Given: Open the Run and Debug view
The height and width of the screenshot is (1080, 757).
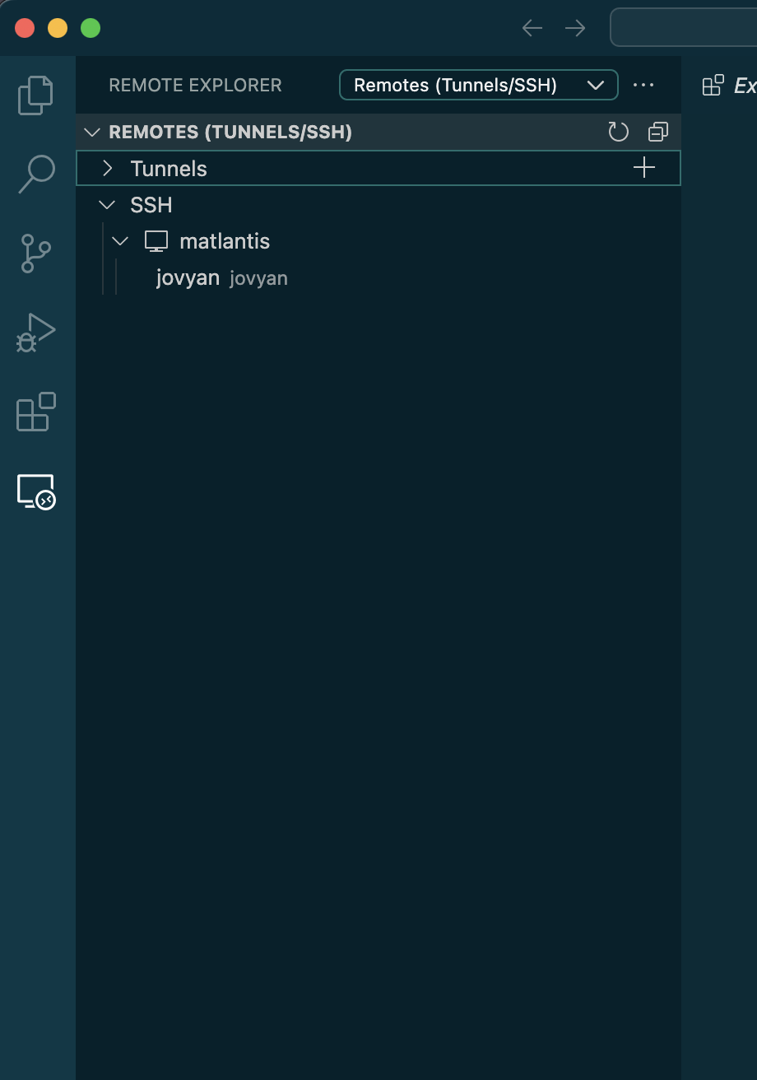Looking at the screenshot, I should tap(36, 333).
